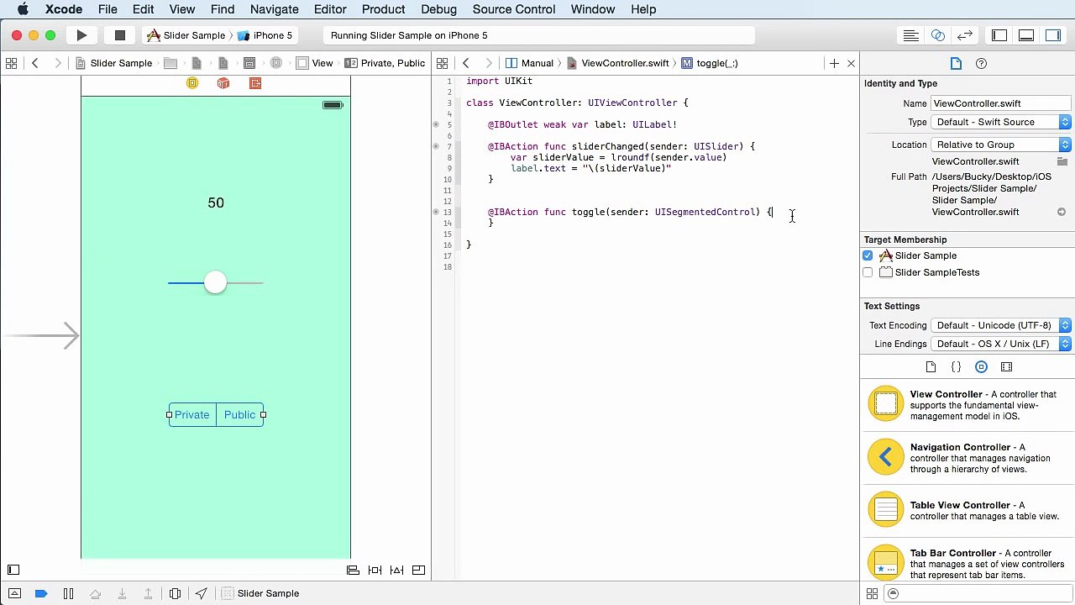This screenshot has width=1075, height=605.
Task: Select View Controller library item
Action: (966, 405)
